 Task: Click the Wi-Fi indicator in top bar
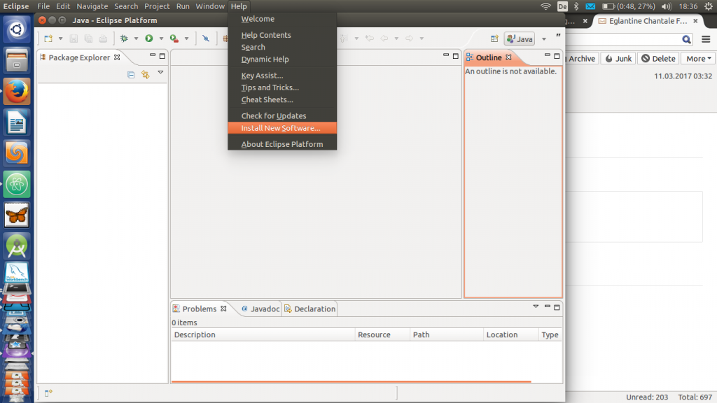545,6
